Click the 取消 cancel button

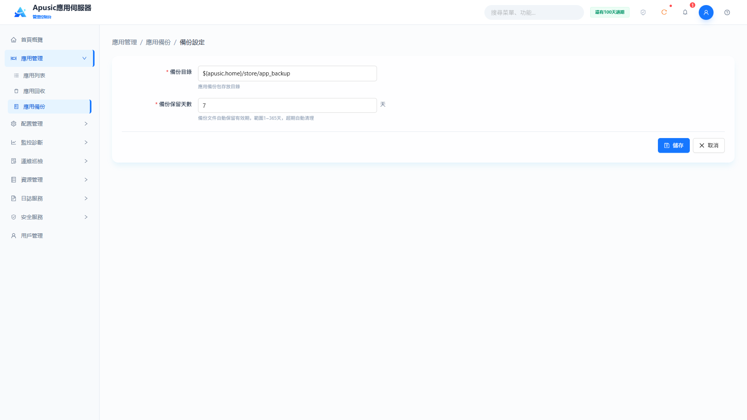[x=708, y=145]
